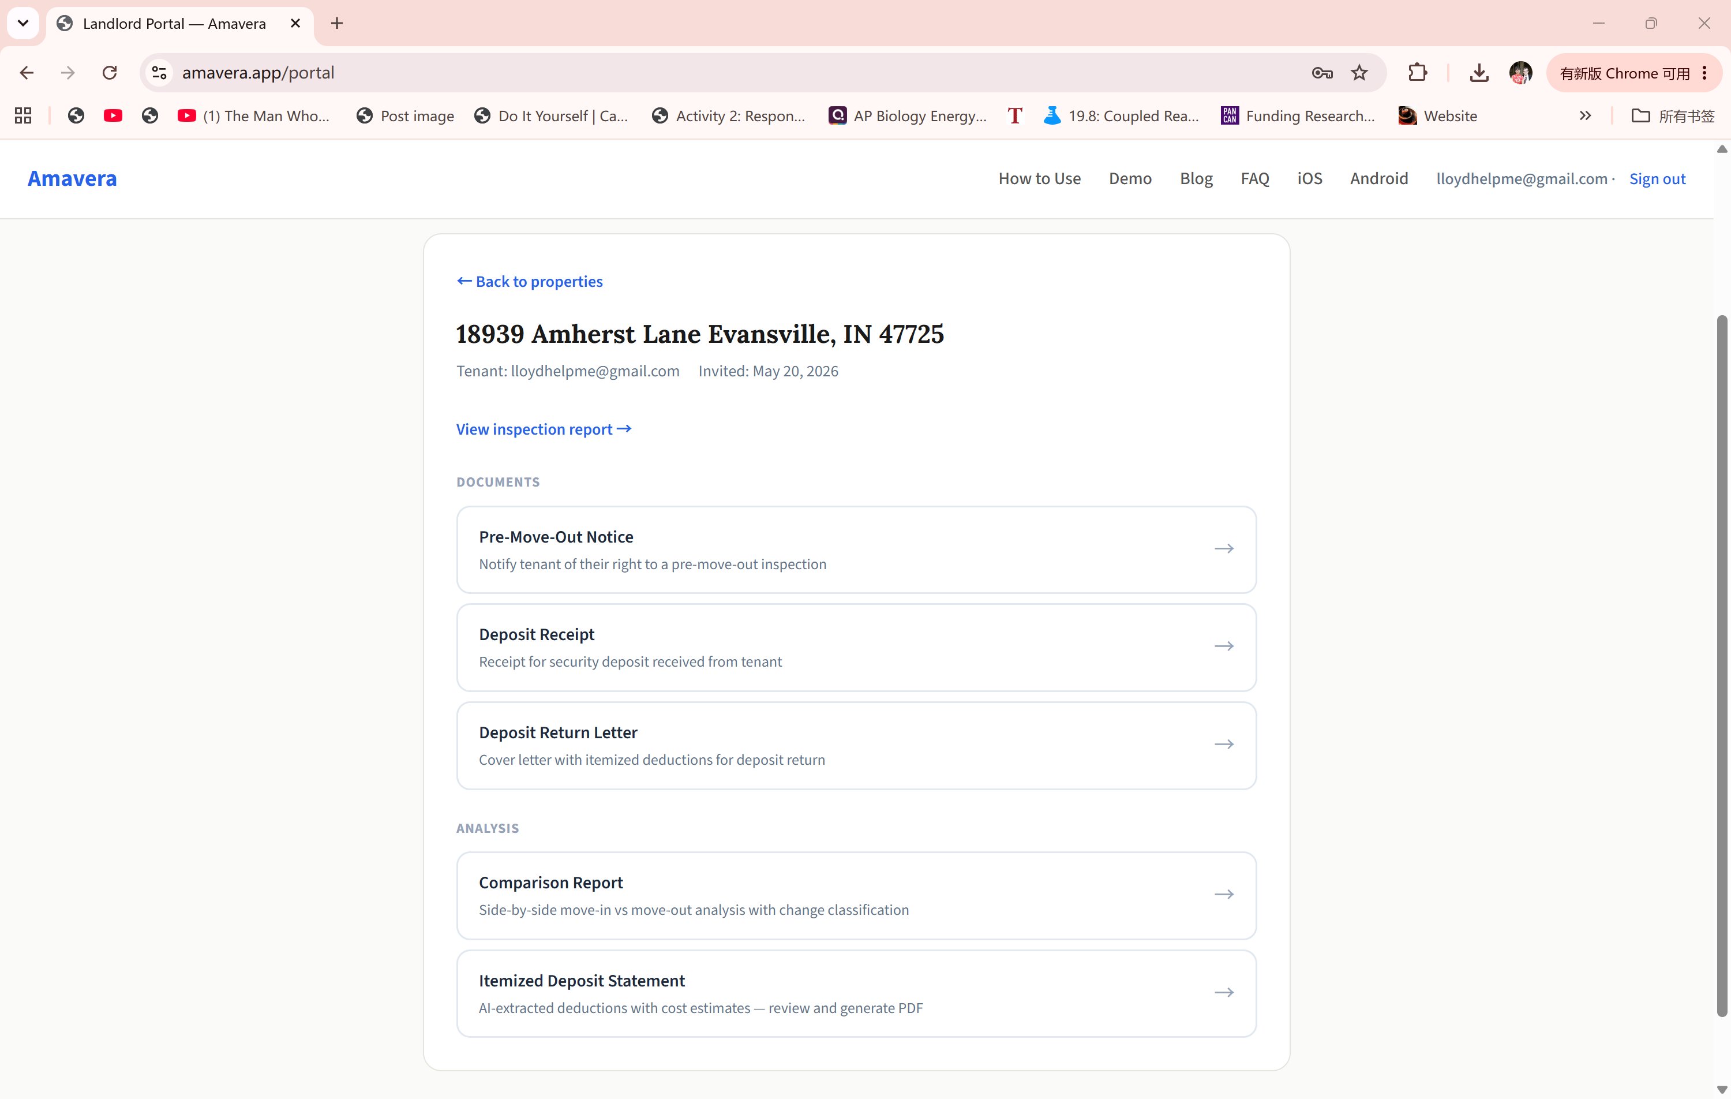
Task: Open the red YouTube bookmark icon
Action: pos(113,116)
